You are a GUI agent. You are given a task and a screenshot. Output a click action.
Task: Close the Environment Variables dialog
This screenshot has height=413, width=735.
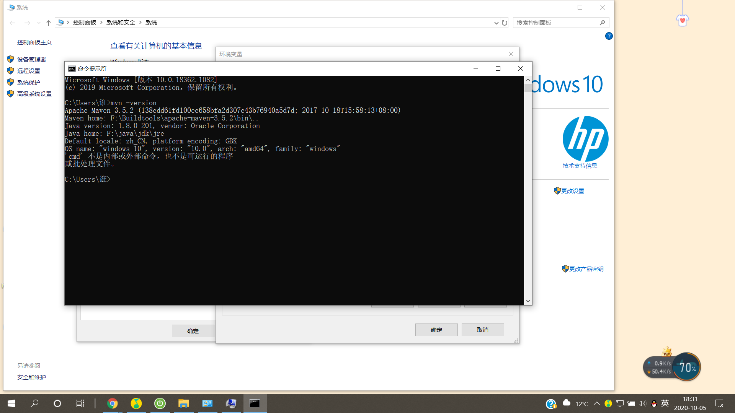coord(511,54)
